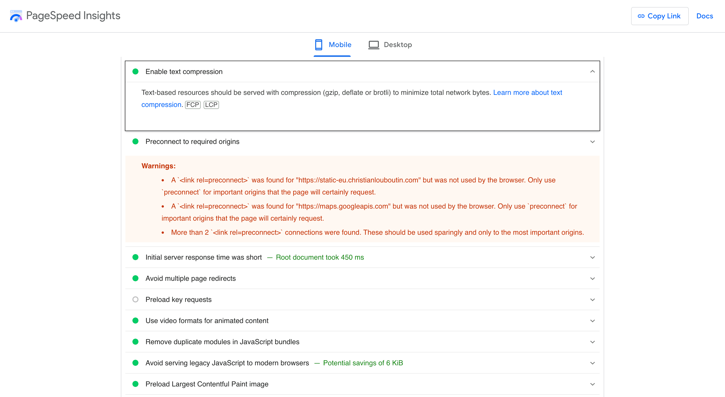Screen dimensions: 725x397
Task: Click the green status dot beside Enable text compression
Action: 136,71
